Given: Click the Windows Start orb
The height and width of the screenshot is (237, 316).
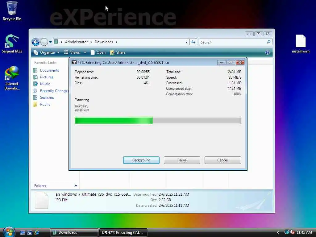Looking at the screenshot, I should tap(9, 232).
